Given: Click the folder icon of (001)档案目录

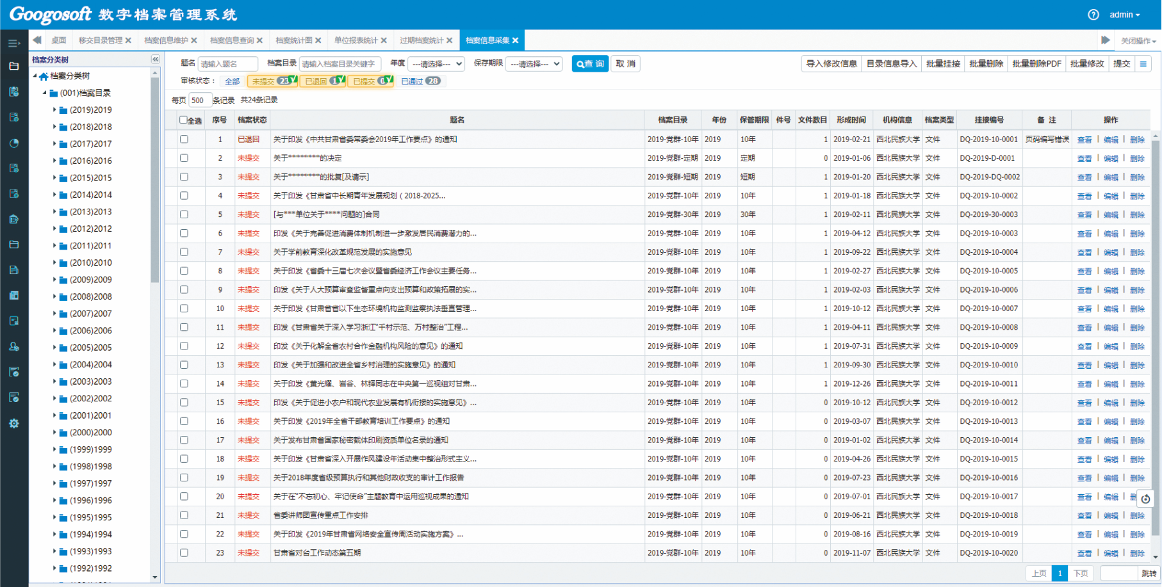Looking at the screenshot, I should click(x=54, y=93).
